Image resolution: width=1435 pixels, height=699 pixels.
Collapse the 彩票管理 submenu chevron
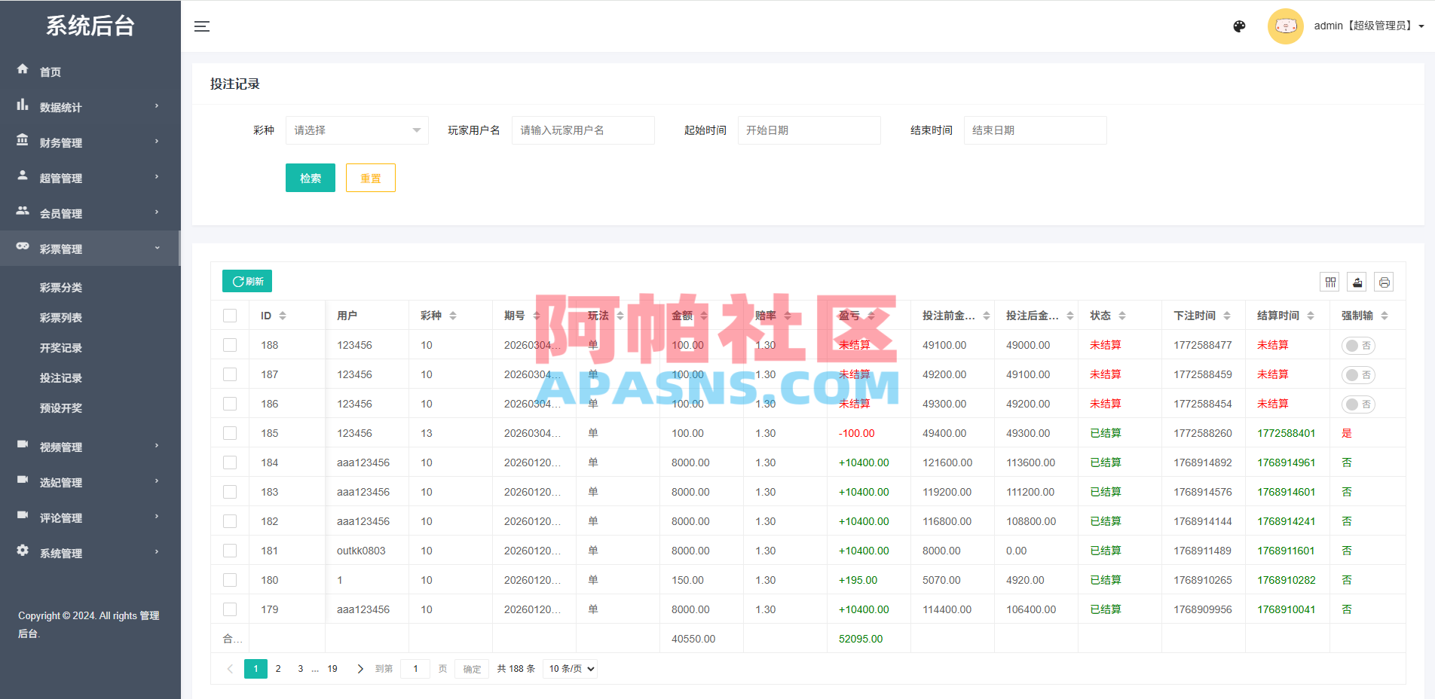[157, 247]
